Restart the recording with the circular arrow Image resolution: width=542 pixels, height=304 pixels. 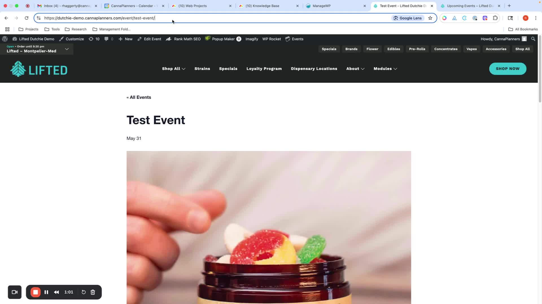tap(84, 292)
